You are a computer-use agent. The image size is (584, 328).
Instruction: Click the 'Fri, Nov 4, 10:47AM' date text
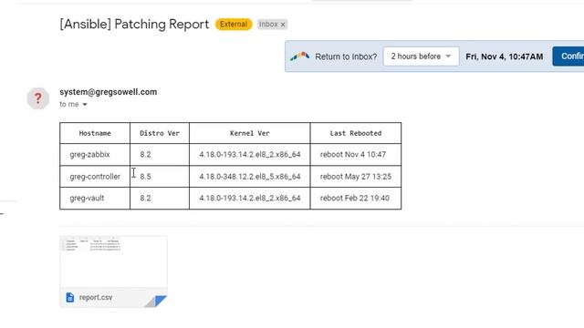coord(505,56)
